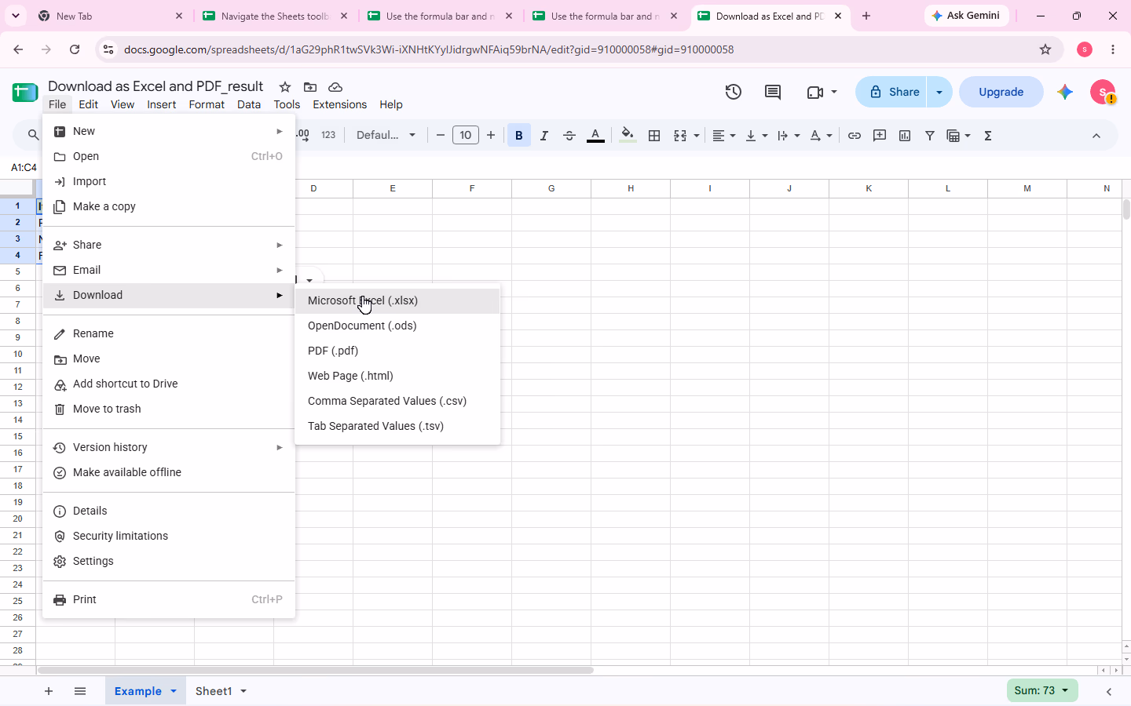Select Comma Separated Values (.csv)
Image resolution: width=1131 pixels, height=706 pixels.
pyautogui.click(x=397, y=401)
